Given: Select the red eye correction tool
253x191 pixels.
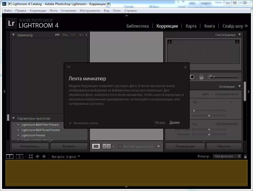Looking at the screenshot, I should 192,77.
